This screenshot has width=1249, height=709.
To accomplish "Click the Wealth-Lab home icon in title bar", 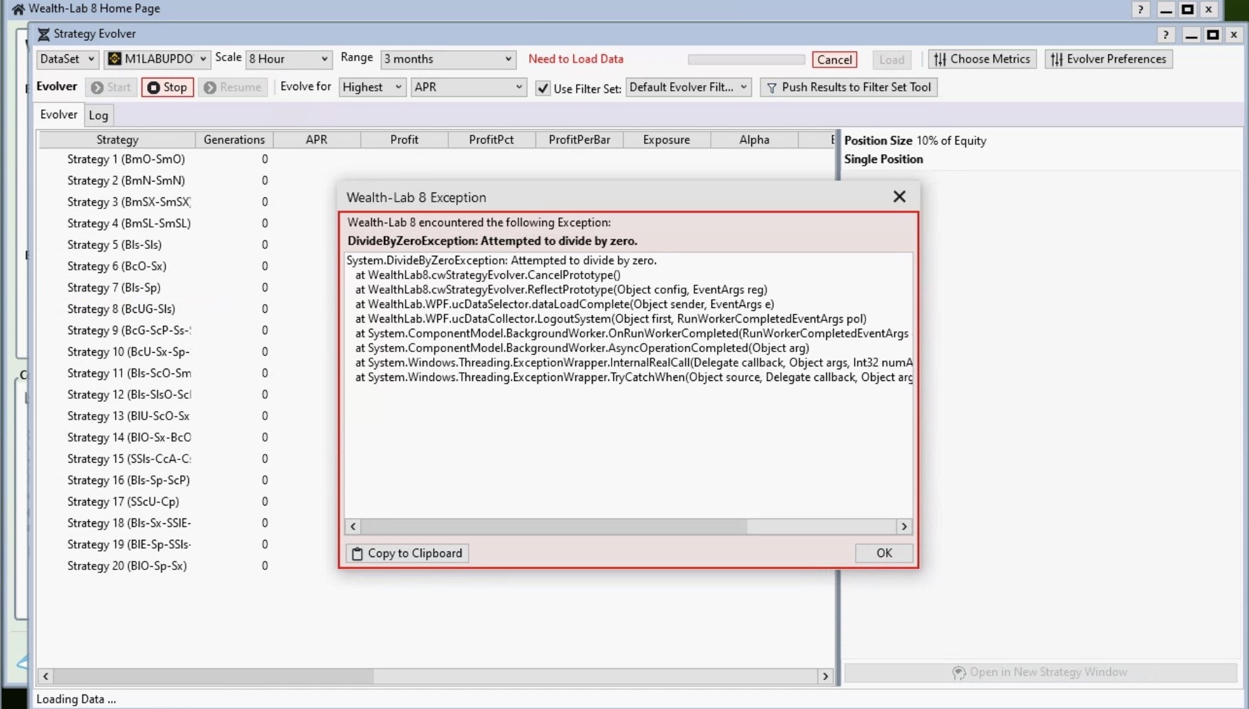I will [x=18, y=9].
